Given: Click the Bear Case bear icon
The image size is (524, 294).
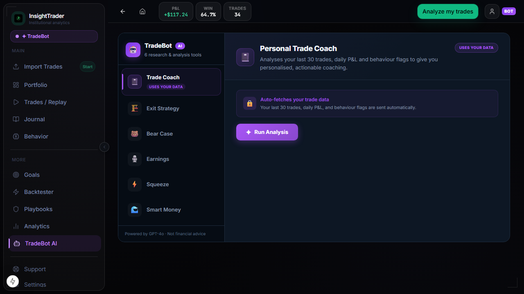Looking at the screenshot, I should click(134, 134).
